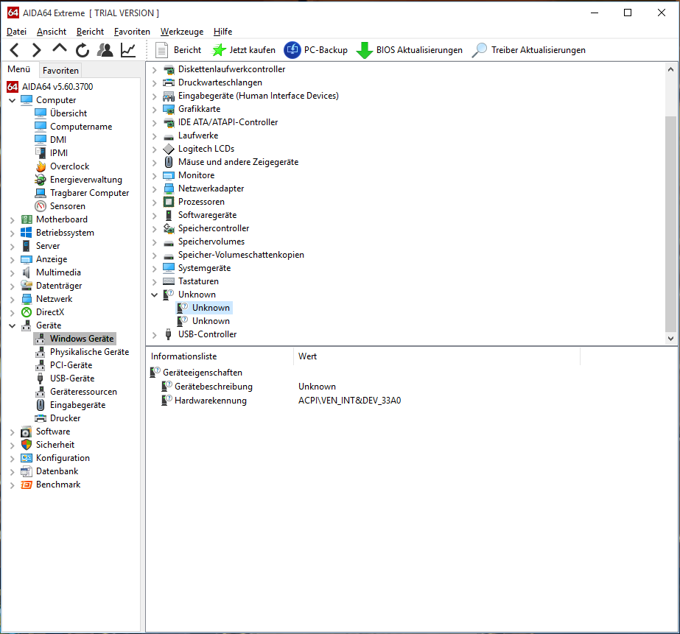Image resolution: width=680 pixels, height=634 pixels.
Task: Click the Netzwerkadapter icon
Action: pyautogui.click(x=169, y=189)
